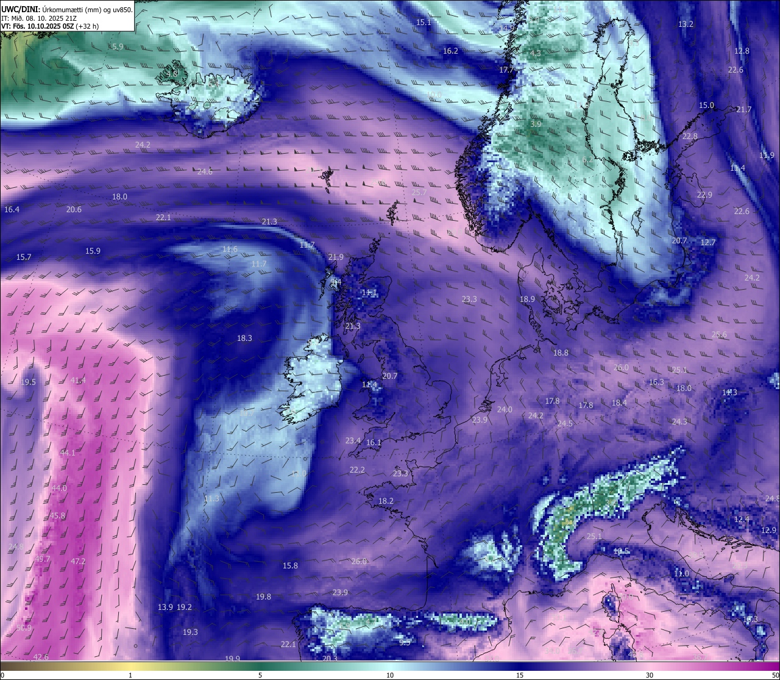Click the map value 15.7
Image resolution: width=780 pixels, height=680 pixels.
(24, 257)
